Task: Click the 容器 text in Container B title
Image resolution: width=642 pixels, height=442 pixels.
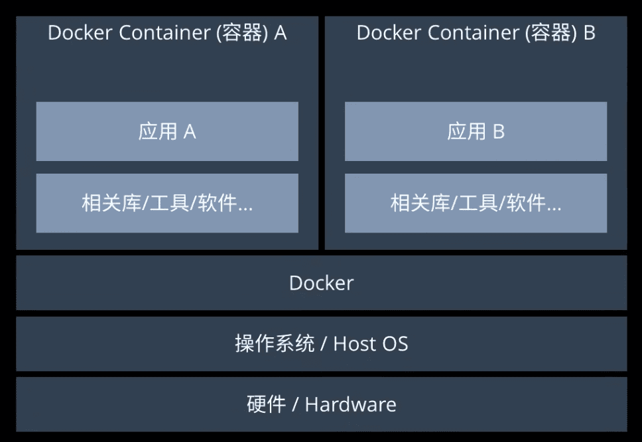Action: [550, 32]
